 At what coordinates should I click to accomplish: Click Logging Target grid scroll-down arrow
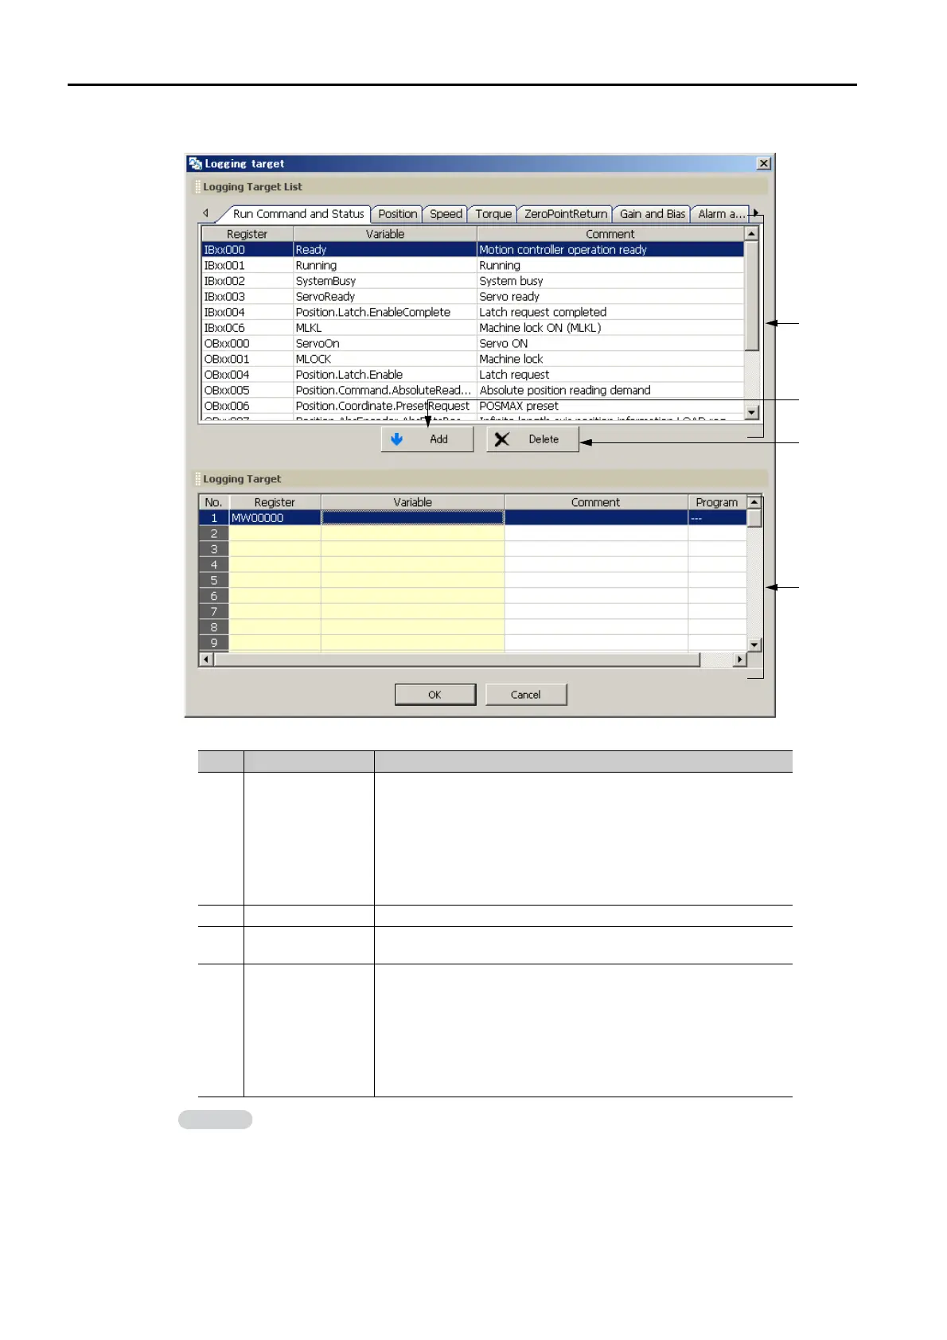point(754,645)
